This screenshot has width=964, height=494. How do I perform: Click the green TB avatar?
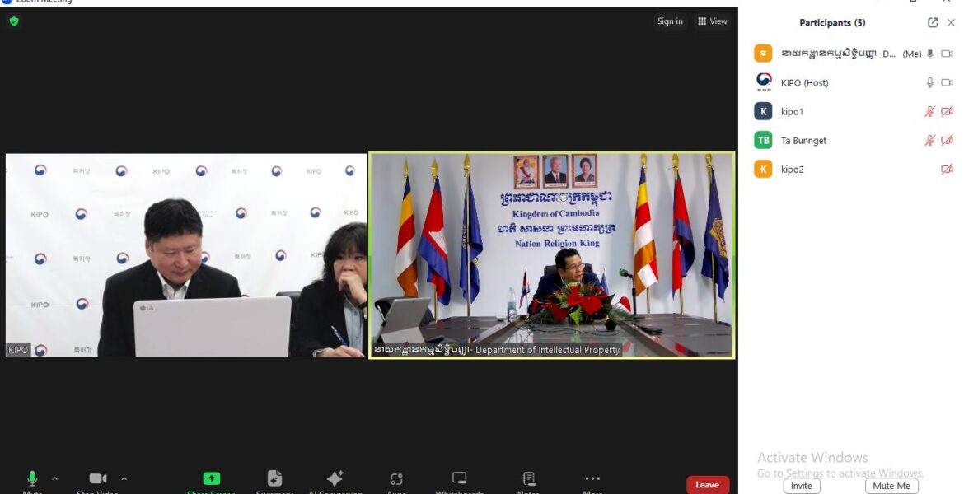[x=763, y=140]
